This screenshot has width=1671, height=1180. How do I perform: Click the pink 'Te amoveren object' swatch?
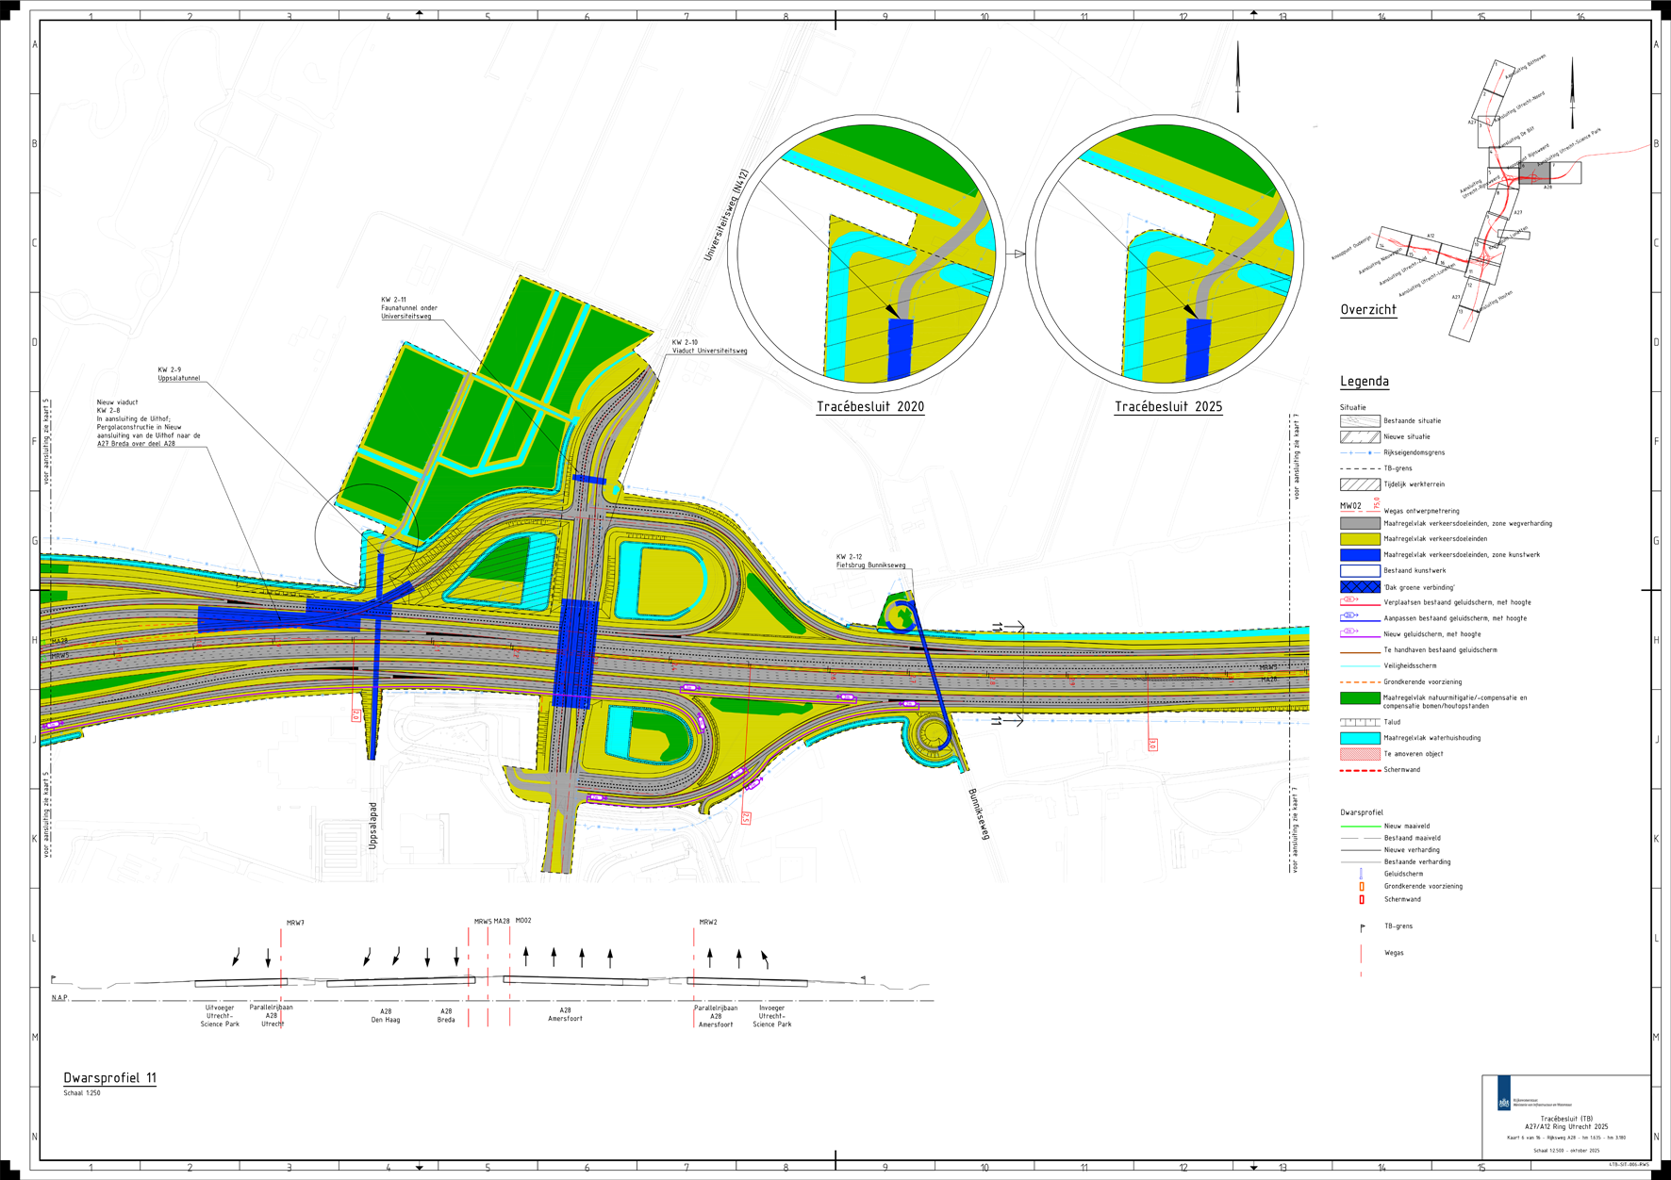point(1360,754)
